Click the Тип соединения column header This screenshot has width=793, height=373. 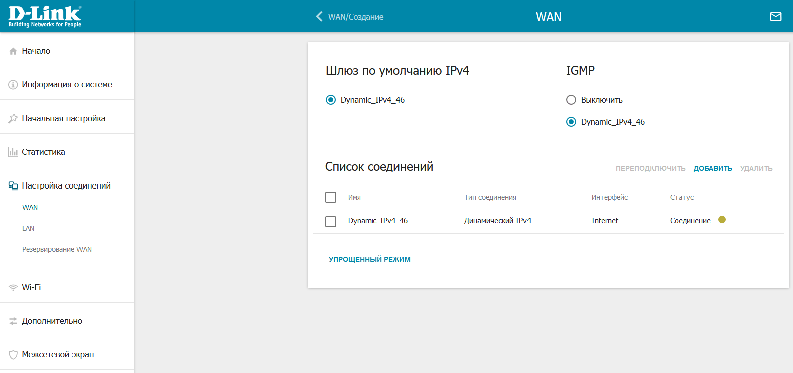coord(490,197)
